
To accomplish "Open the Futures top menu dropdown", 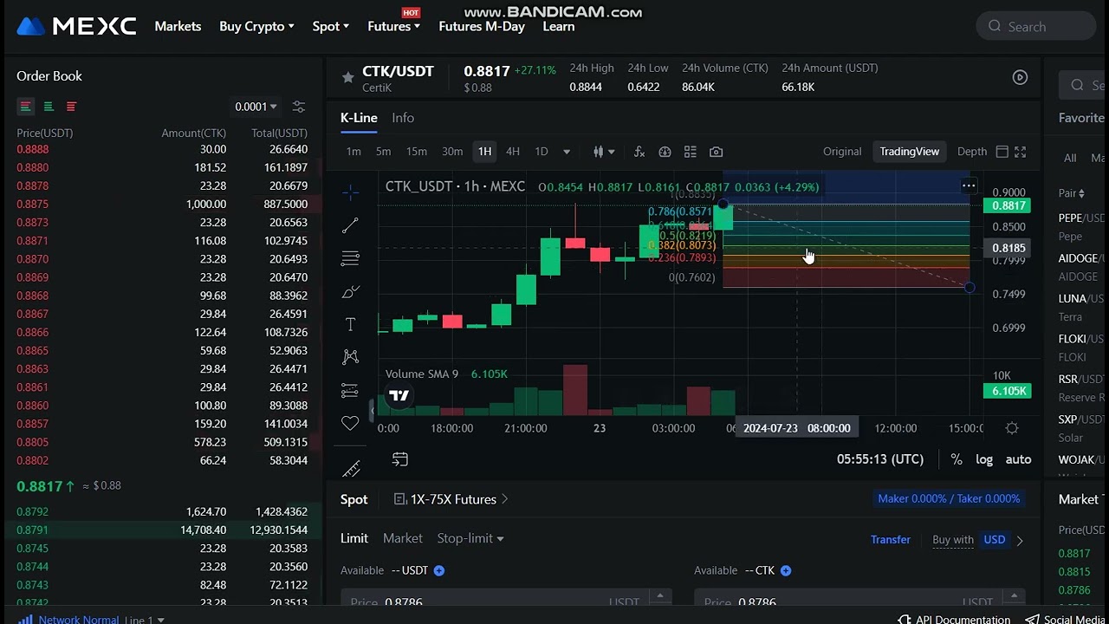I will coord(393,26).
